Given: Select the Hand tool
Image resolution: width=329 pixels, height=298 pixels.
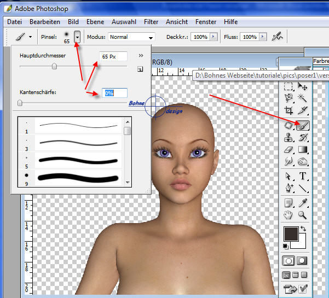Looking at the screenshot, I should (x=289, y=215).
